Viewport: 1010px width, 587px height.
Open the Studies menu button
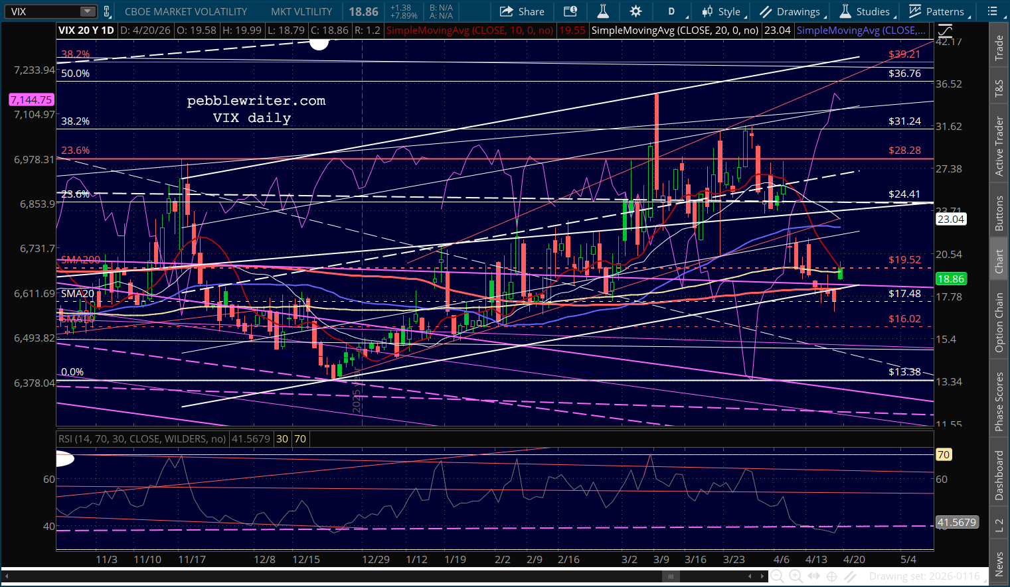click(865, 11)
